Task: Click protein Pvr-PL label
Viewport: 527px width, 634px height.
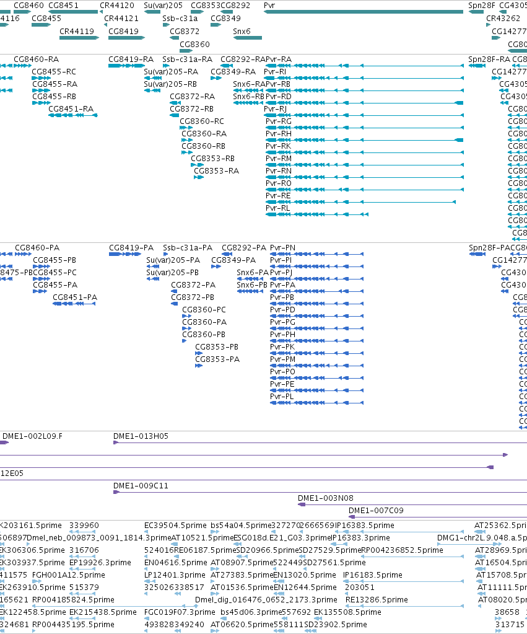Action: point(282,397)
